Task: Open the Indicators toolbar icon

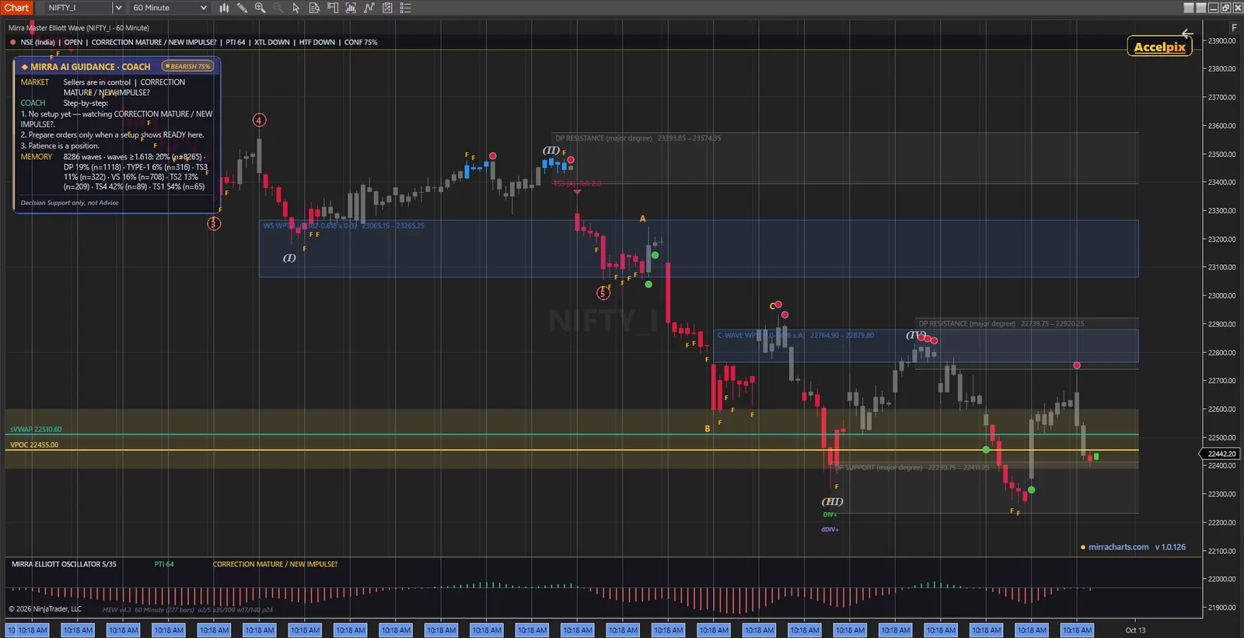Action: tap(369, 8)
